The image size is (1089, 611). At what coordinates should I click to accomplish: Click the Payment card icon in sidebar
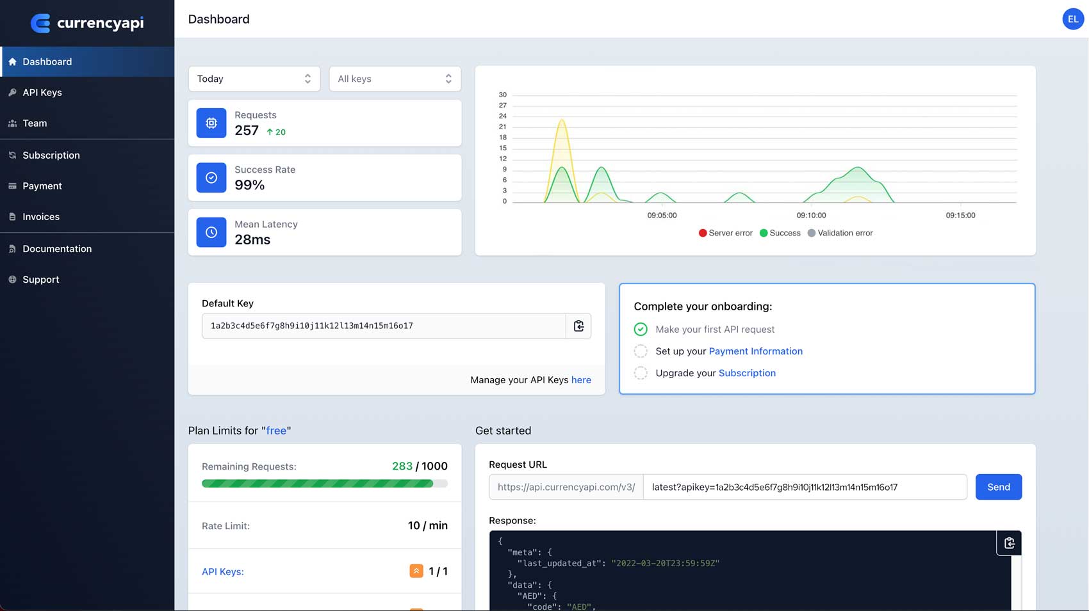coord(13,186)
